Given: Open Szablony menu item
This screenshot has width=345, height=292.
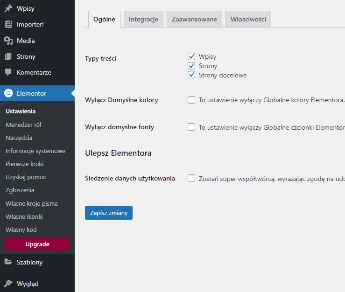Looking at the screenshot, I should point(37,262).
